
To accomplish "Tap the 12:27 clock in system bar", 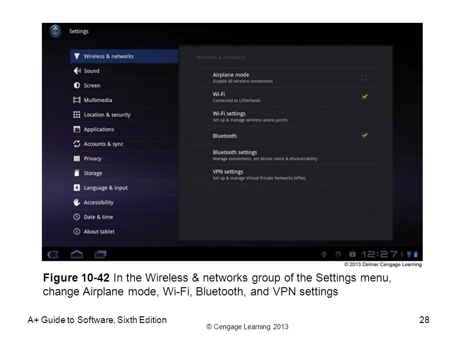I will click(379, 254).
